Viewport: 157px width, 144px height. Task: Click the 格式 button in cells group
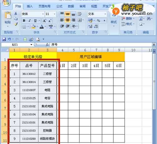(128, 24)
